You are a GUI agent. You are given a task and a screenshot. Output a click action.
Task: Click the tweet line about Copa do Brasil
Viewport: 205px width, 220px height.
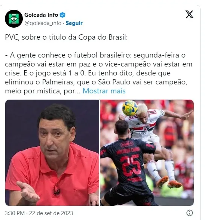tap(66, 37)
